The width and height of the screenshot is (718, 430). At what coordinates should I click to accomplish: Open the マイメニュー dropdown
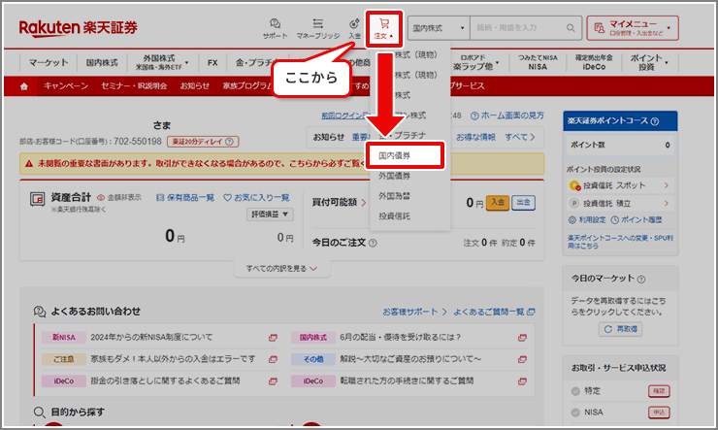[633, 28]
